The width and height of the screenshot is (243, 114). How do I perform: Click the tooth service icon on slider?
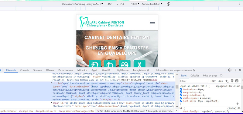(95, 64)
